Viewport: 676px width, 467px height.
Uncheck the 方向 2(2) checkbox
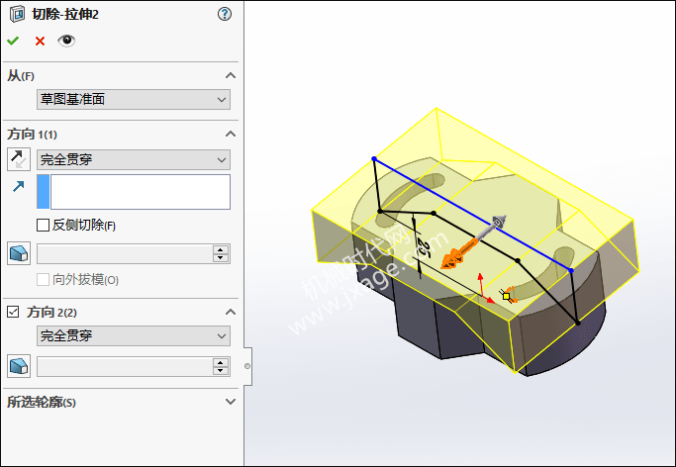(x=13, y=312)
